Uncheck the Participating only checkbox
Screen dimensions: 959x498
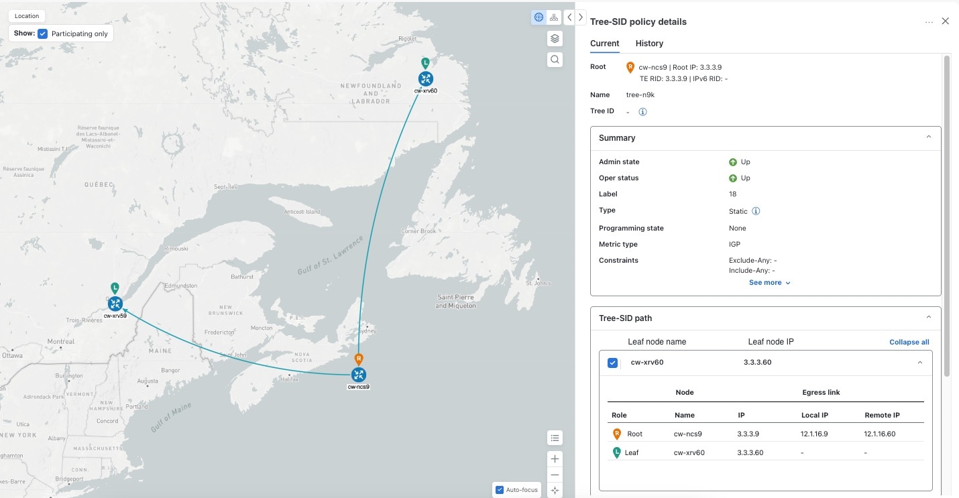click(x=43, y=34)
